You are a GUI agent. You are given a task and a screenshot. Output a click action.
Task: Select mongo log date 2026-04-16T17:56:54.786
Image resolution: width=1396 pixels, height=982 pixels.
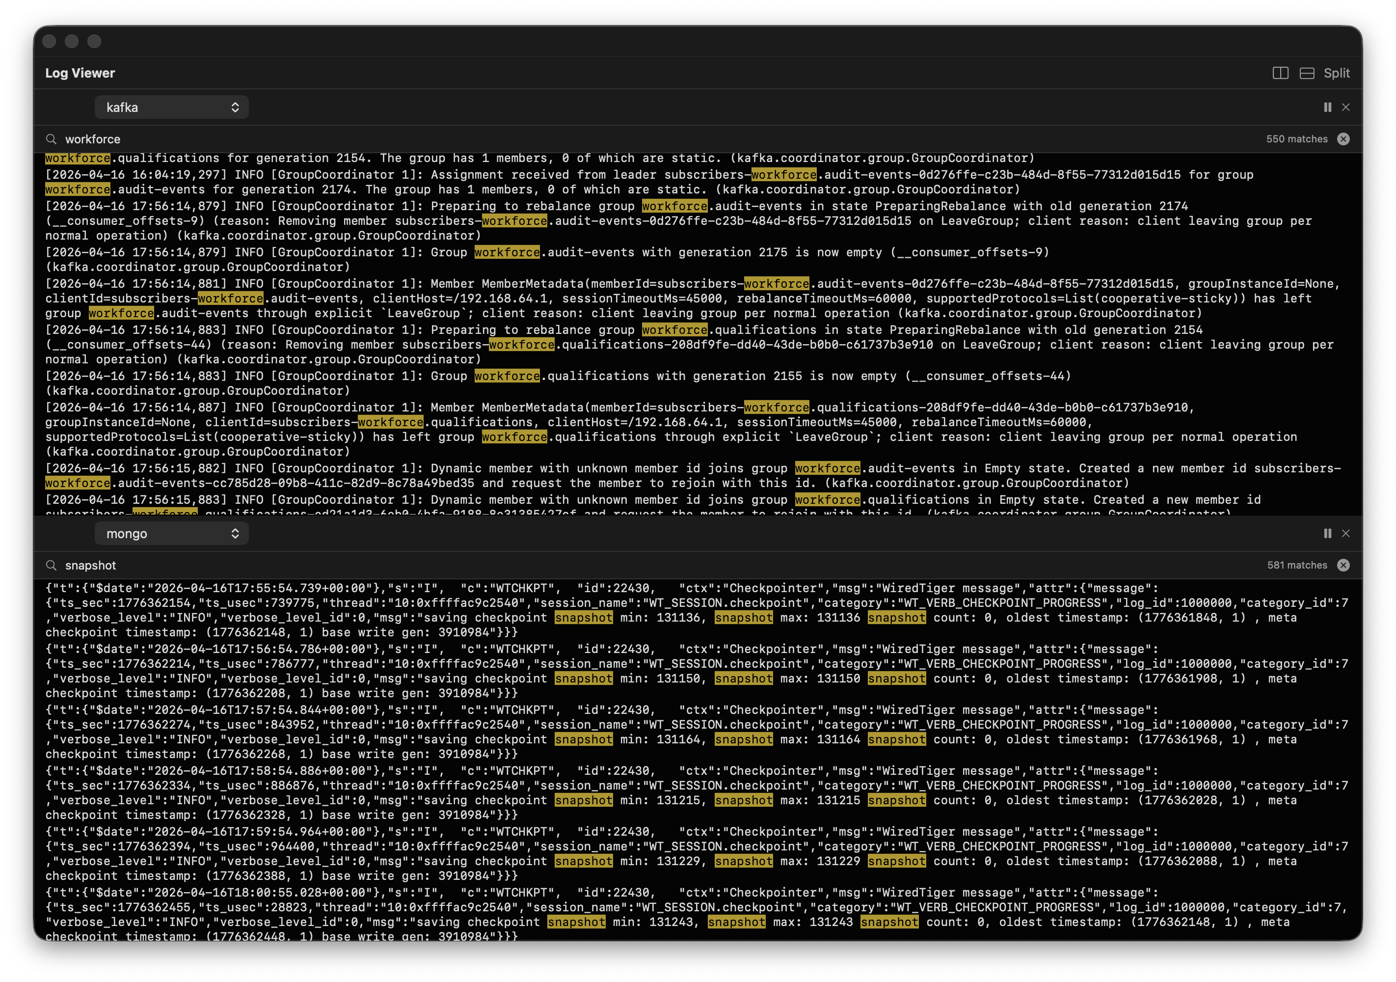239,650
